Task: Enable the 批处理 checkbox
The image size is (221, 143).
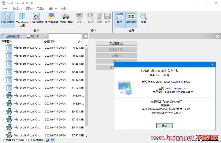Action: 28,36
